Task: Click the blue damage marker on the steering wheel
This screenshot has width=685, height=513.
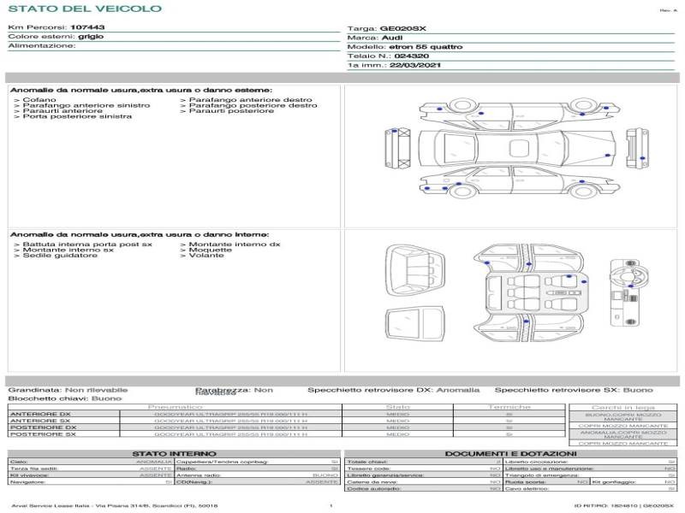Action: tap(631, 286)
